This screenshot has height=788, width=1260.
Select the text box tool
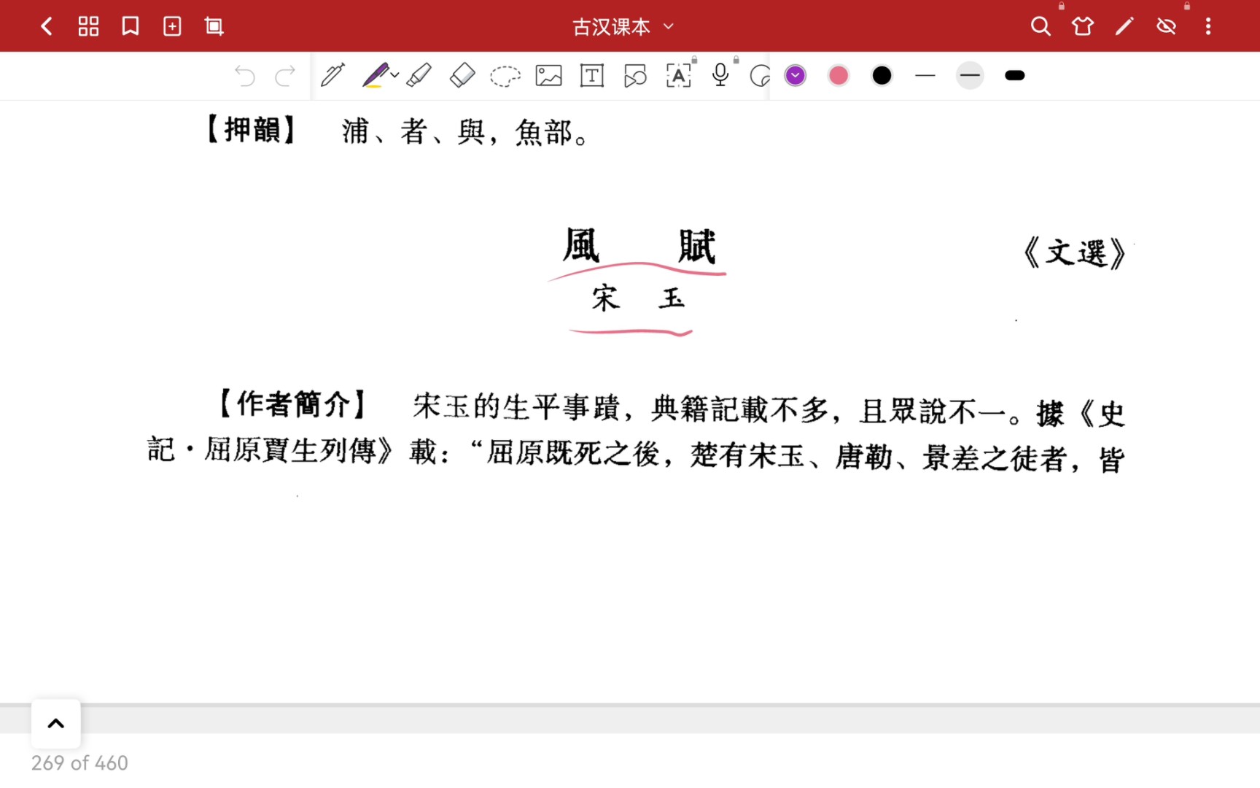(592, 76)
